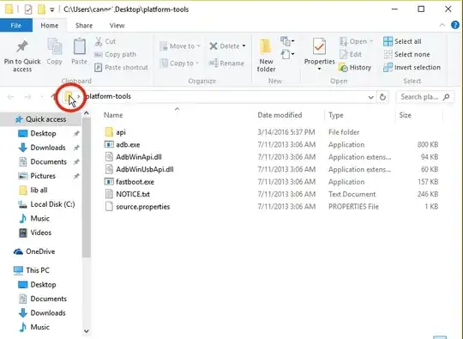Open the File menu tab
This screenshot has width=463, height=339.
[16, 26]
